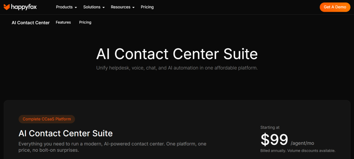Open the Products menu
This screenshot has width=354, height=159.
pos(66,7)
